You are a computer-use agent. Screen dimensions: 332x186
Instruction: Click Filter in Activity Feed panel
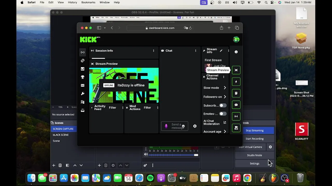tap(113, 108)
